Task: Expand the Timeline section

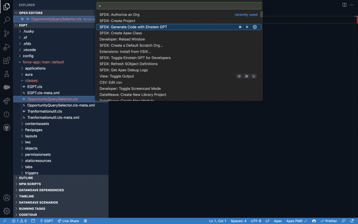Action: click(61, 196)
